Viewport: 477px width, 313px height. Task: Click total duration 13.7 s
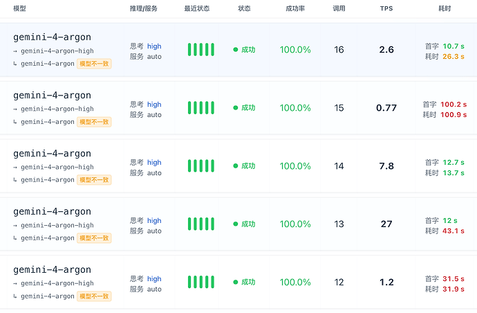453,173
